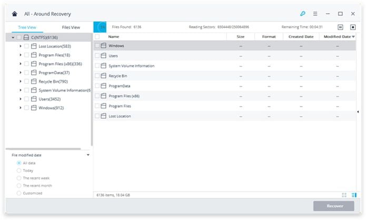Image resolution: width=366 pixels, height=220 pixels.
Task: Check the Windows row checkbox
Action: click(97, 45)
